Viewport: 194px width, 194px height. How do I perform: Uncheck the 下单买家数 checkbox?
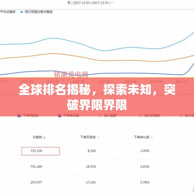(x=19, y=116)
